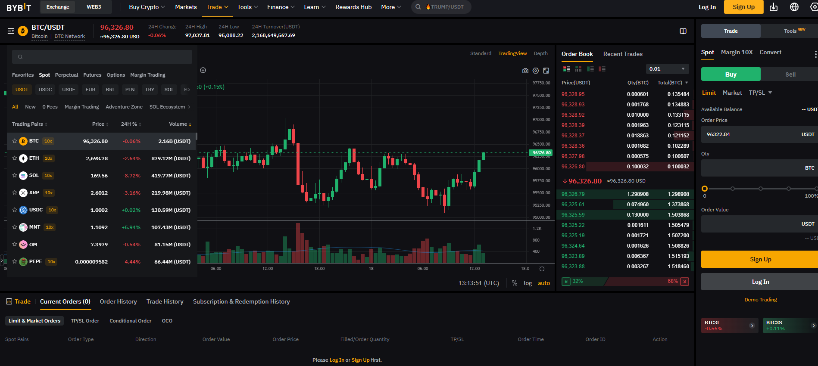Click ask price 96,328.95 in order book
The width and height of the screenshot is (818, 366).
(x=573, y=94)
